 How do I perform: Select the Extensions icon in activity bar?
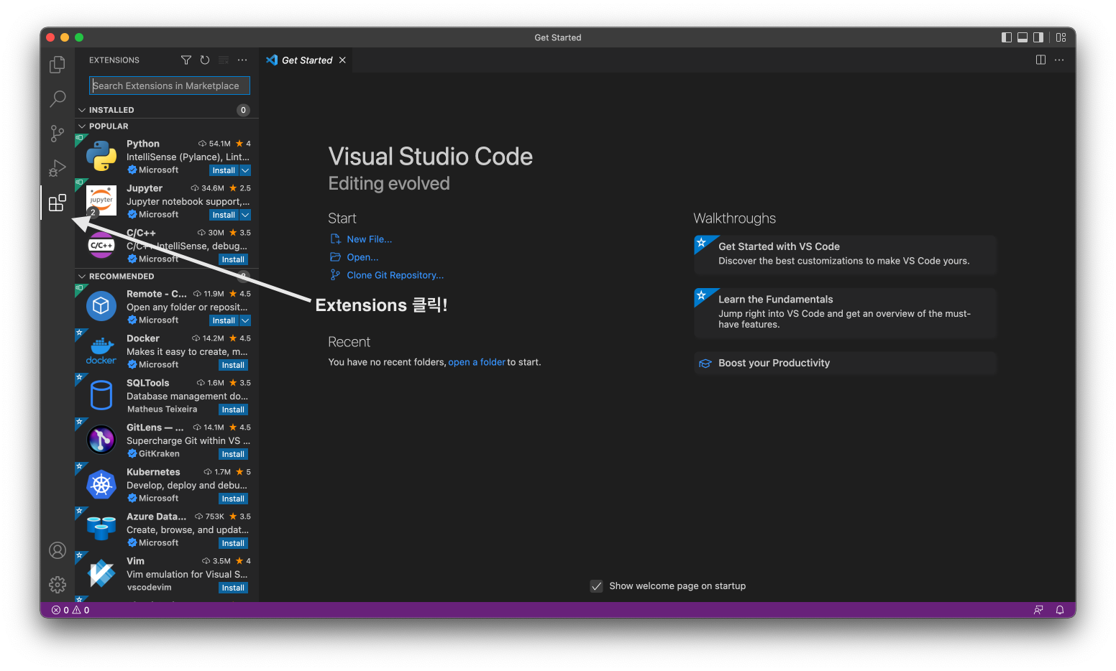(58, 203)
